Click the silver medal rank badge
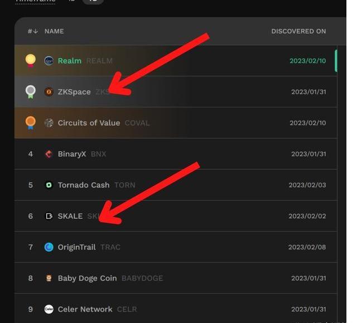This screenshot has width=357, height=323. (x=31, y=91)
